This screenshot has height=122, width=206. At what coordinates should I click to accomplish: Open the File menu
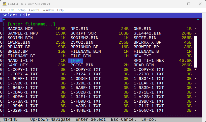pyautogui.click(x=4, y=10)
